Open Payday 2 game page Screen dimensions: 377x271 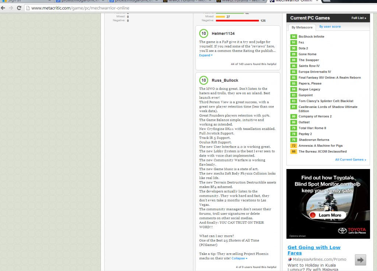click(305, 134)
